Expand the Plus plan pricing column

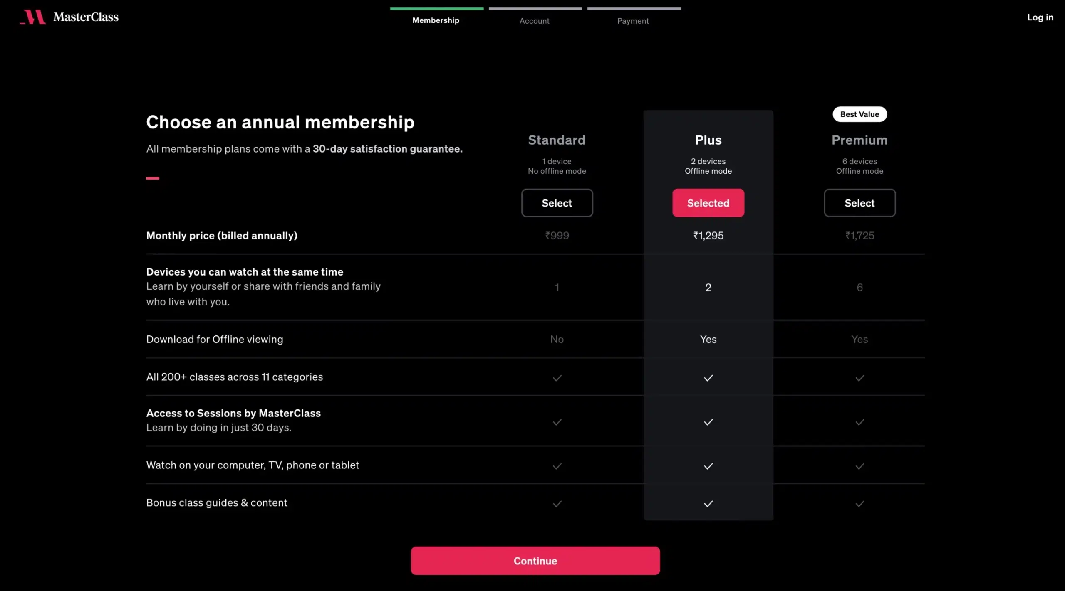(708, 140)
